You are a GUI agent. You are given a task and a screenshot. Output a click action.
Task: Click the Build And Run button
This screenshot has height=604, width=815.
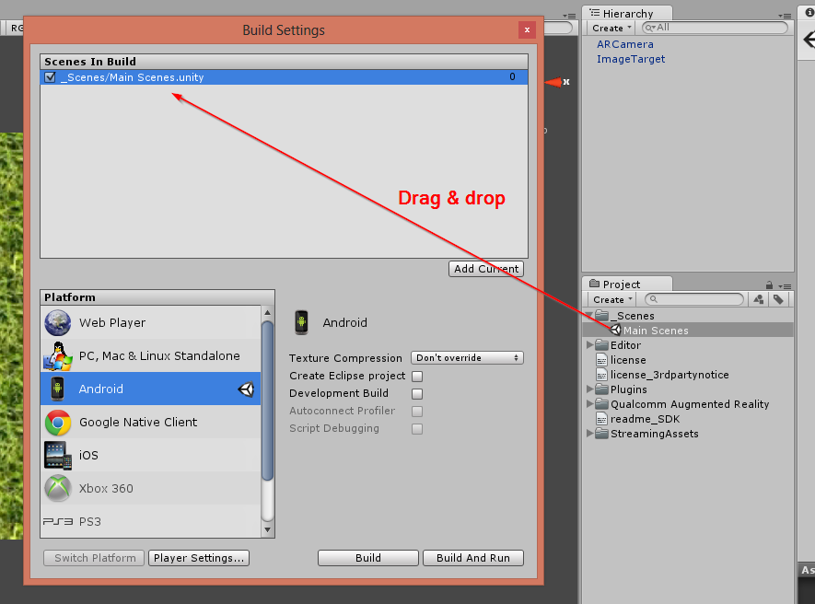[473, 558]
